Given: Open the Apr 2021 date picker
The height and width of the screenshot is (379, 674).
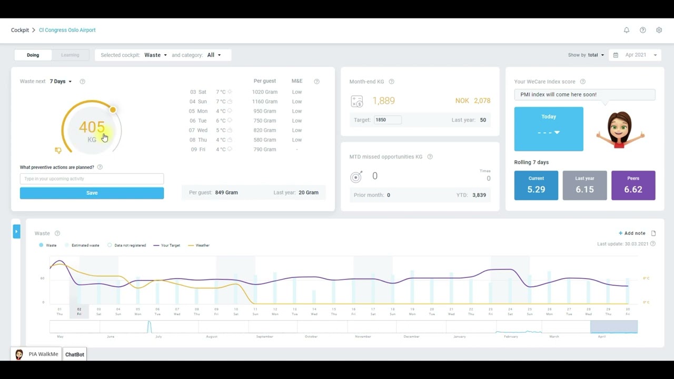Looking at the screenshot, I should point(636,55).
